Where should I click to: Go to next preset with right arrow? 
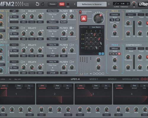click(x=109, y=4)
